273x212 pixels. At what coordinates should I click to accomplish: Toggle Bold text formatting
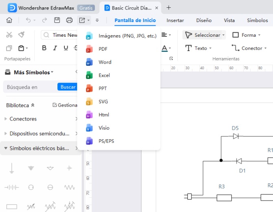point(44,48)
